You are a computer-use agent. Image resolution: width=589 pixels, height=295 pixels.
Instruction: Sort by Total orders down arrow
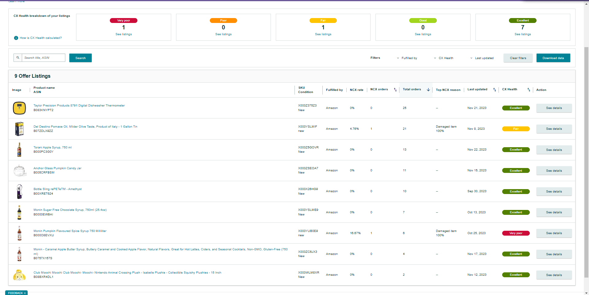428,90
